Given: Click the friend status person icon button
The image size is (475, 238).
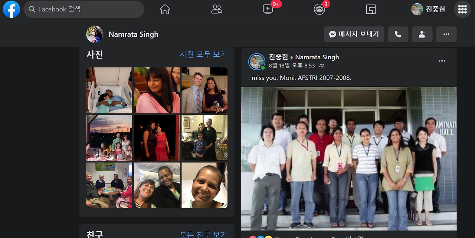Looking at the screenshot, I should click(422, 34).
